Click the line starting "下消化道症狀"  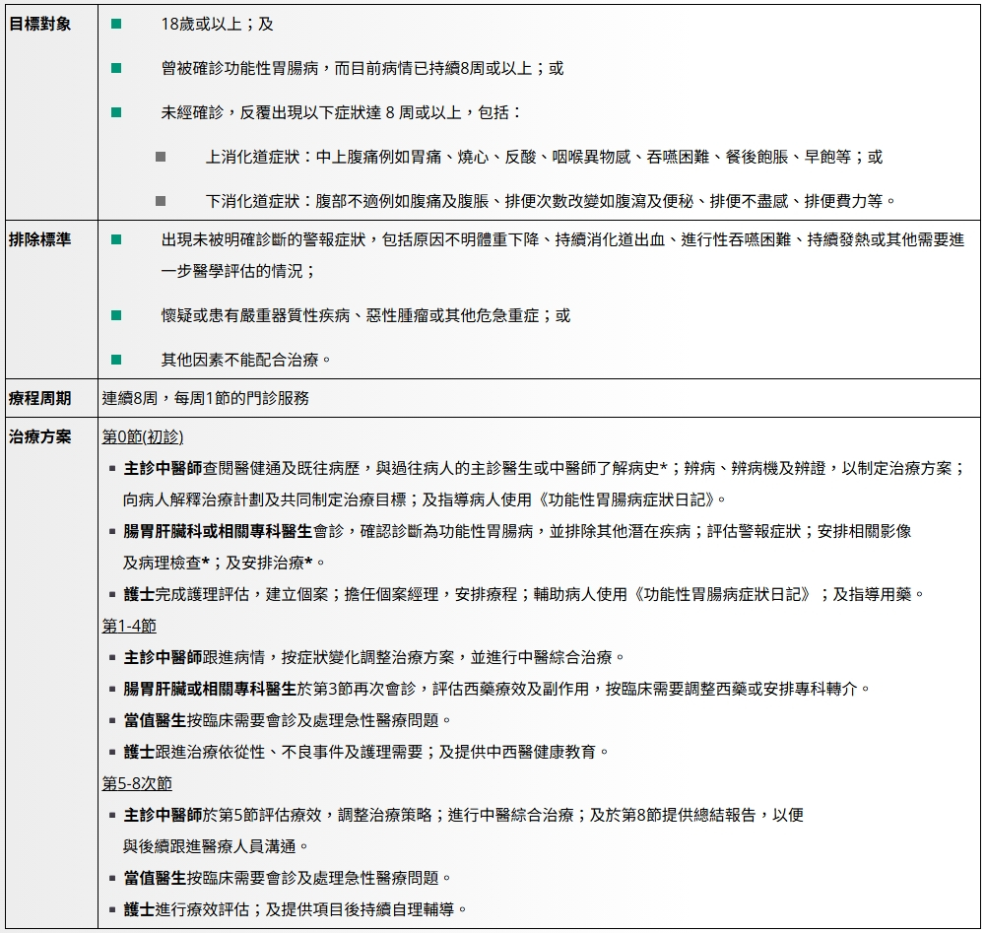551,201
